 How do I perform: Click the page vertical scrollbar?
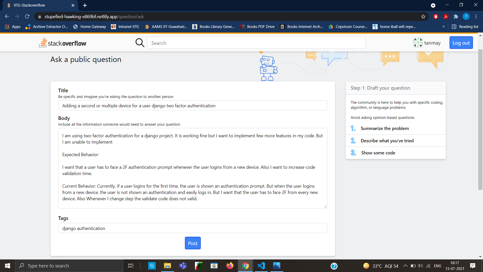(480, 120)
